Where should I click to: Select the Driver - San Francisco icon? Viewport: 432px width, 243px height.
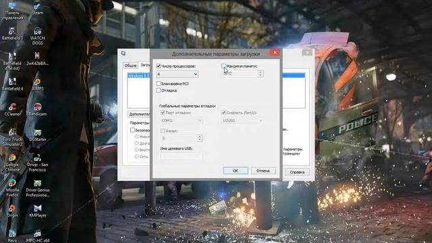pos(38,163)
